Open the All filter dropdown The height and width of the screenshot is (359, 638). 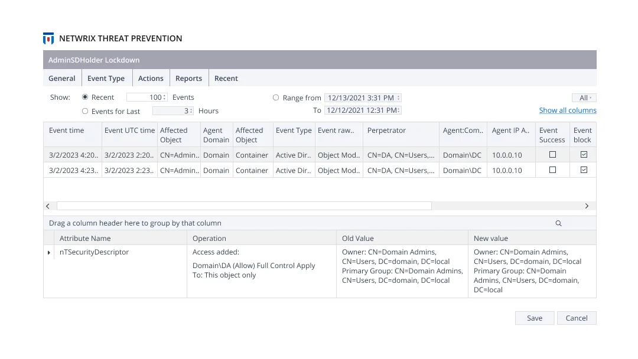click(584, 97)
